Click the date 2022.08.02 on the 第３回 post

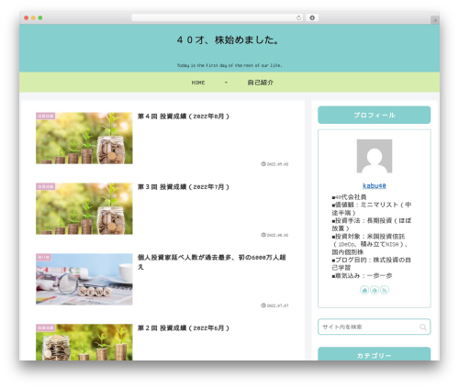pyautogui.click(x=277, y=235)
